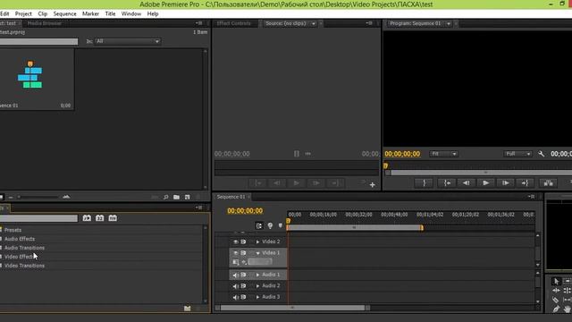Collapse the Video 1 track
572x322 pixels.
pos(258,253)
